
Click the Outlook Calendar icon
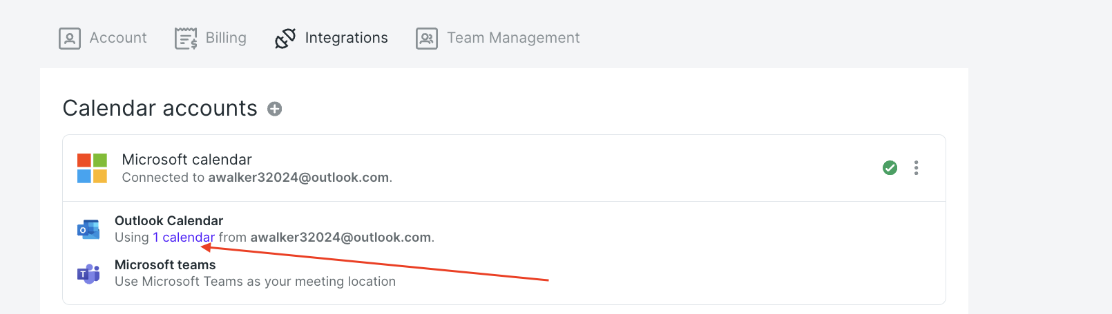coord(88,229)
